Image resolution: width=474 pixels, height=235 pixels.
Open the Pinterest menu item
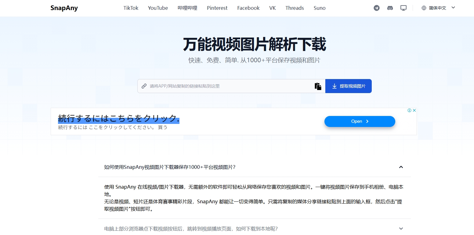tap(217, 8)
